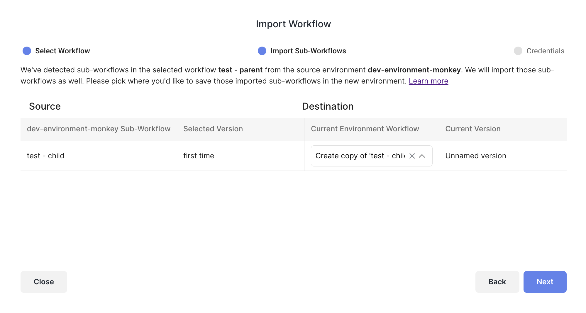The width and height of the screenshot is (586, 313).
Task: Collapse the destination workflow dropdown chevron
Action: tap(422, 156)
